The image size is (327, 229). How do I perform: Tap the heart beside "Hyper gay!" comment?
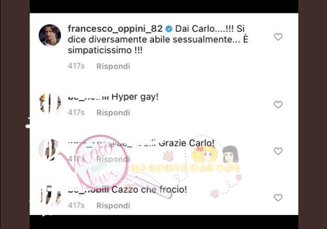click(x=278, y=105)
